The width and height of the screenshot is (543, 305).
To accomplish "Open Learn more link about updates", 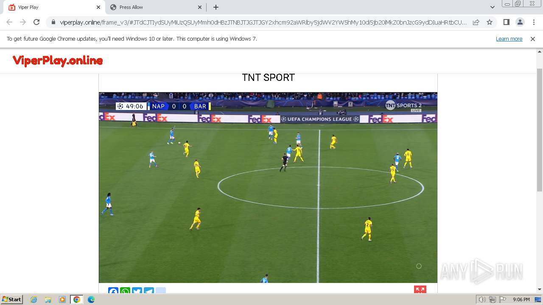I will (x=509, y=39).
